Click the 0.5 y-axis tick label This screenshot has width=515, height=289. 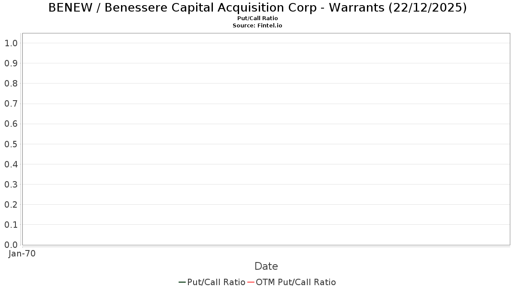[11, 144]
